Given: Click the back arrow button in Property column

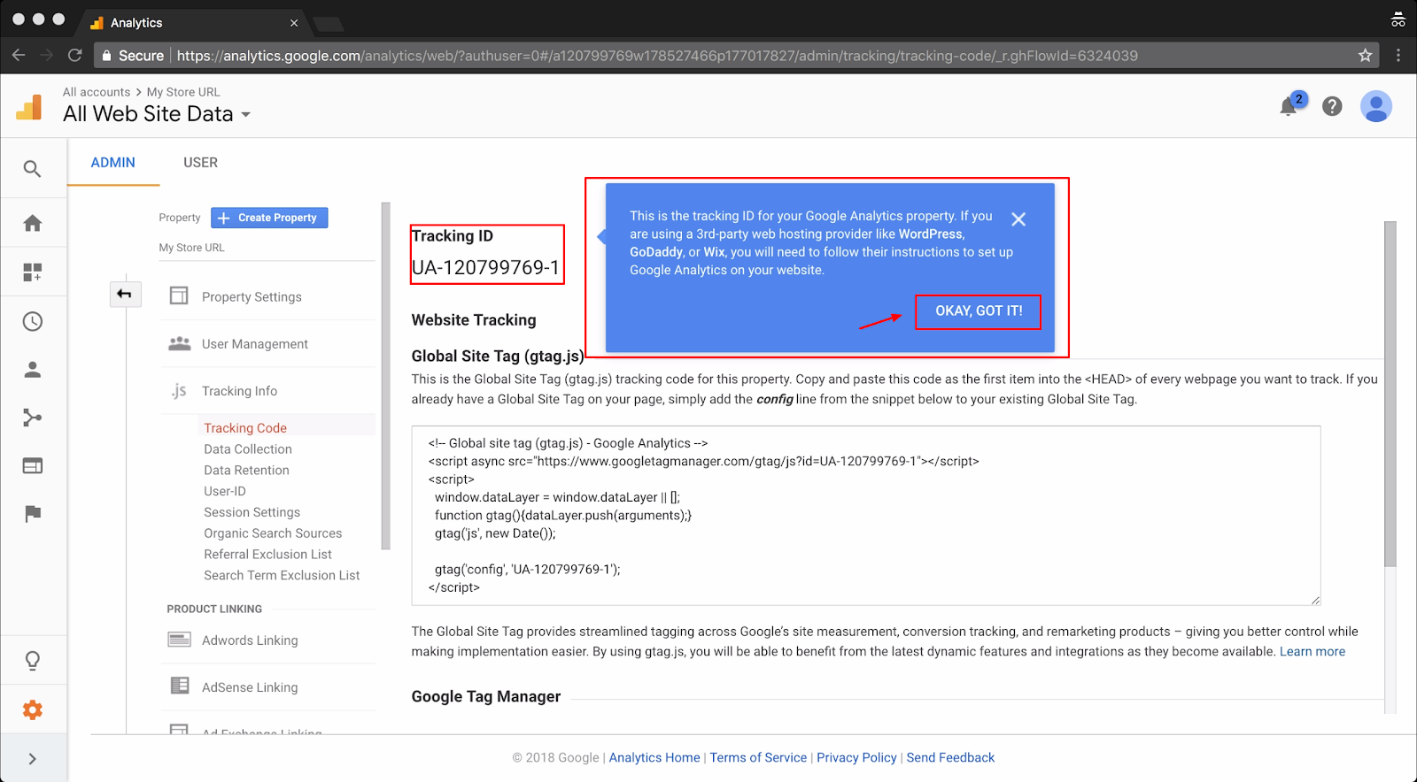Looking at the screenshot, I should click(125, 294).
